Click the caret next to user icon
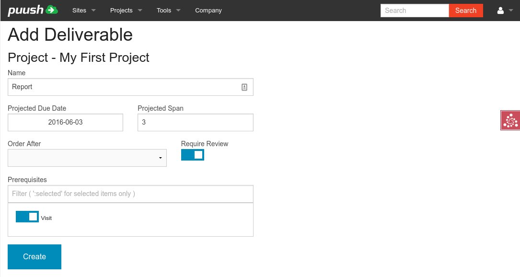This screenshot has width=520, height=277. coord(510,11)
